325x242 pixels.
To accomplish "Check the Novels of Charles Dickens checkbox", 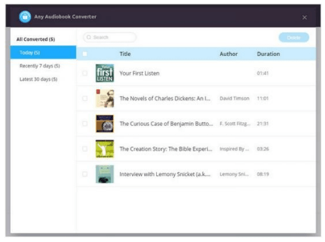I will tap(85, 98).
